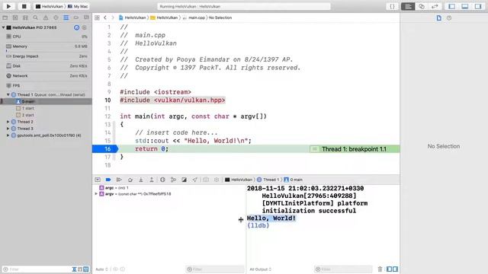Hide the debug area with bar button
This screenshot has width=488, height=274.
tap(98, 180)
